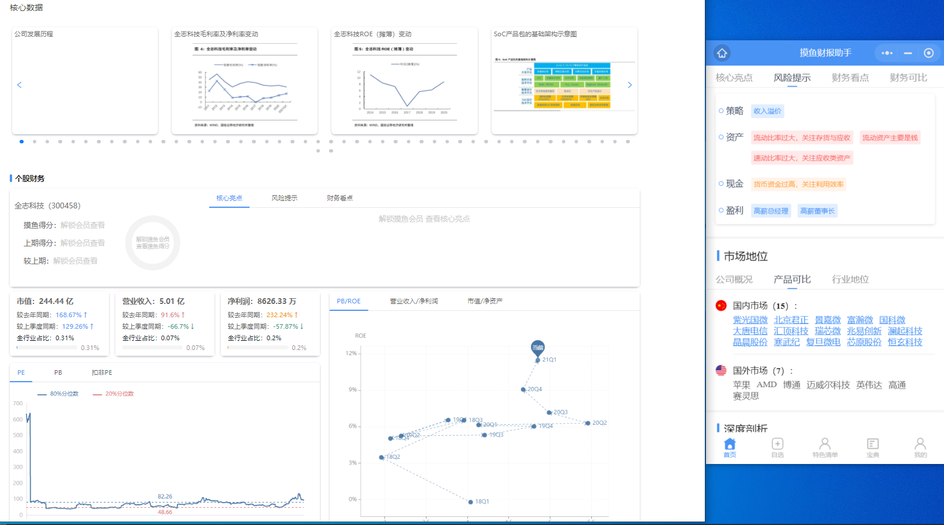Viewport: 944px width, 525px height.
Task: Open 兆易创新 company link
Action: [864, 331]
